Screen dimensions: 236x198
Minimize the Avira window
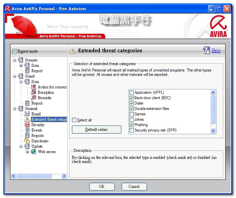211,9
